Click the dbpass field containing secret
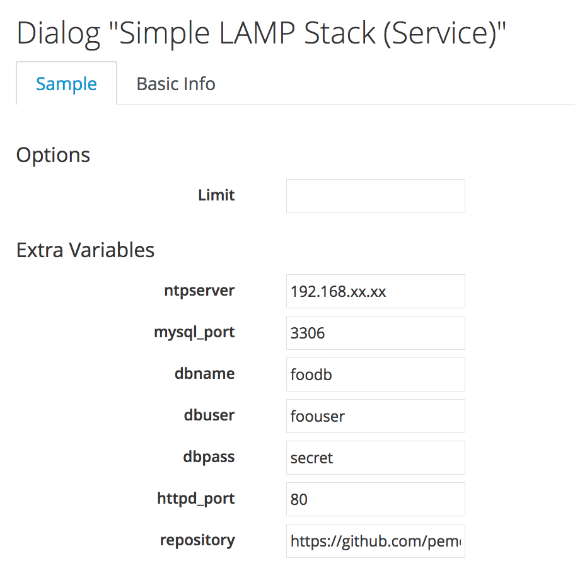This screenshot has height=585, width=575. tap(375, 458)
